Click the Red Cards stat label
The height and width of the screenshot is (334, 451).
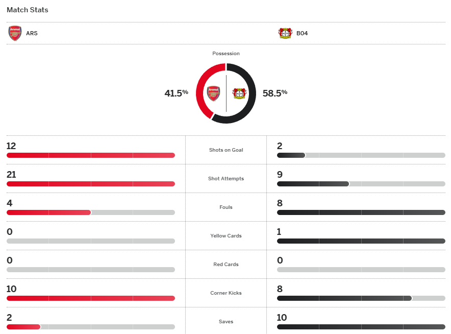pos(226,265)
